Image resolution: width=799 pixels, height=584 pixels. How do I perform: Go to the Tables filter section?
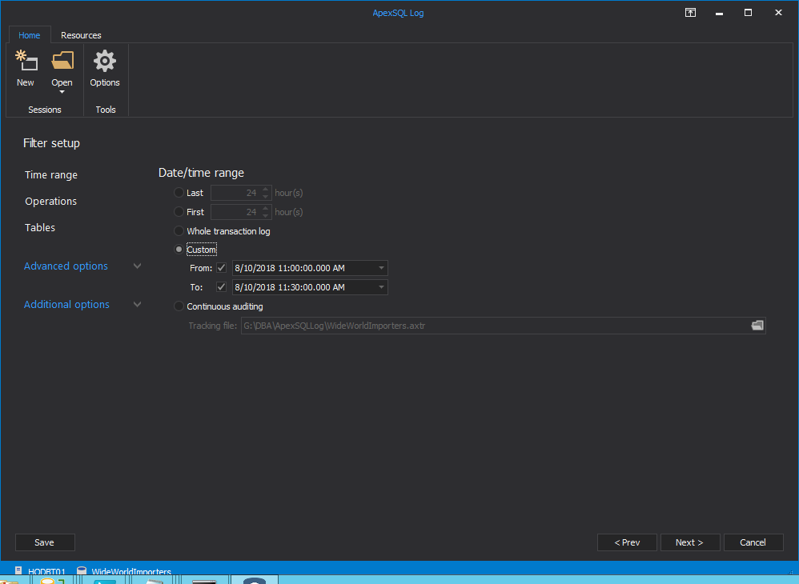tap(40, 227)
